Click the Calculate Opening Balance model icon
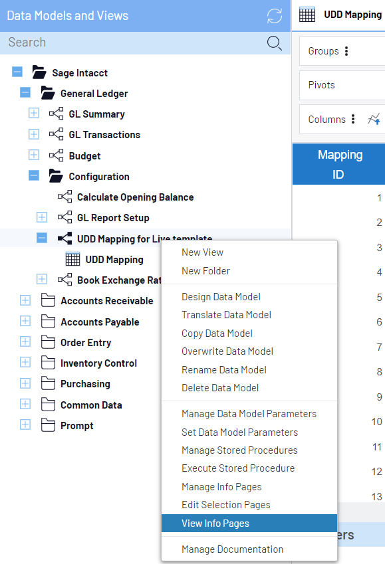The image size is (385, 564). click(64, 197)
